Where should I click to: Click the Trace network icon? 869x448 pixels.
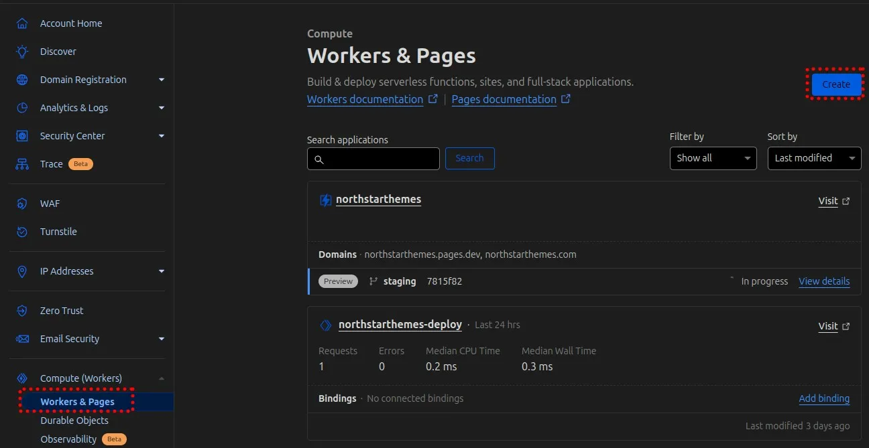point(22,164)
